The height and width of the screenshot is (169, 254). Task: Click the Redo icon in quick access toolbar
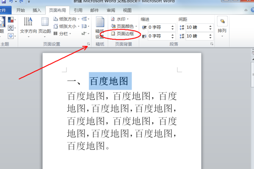coord(21,1)
